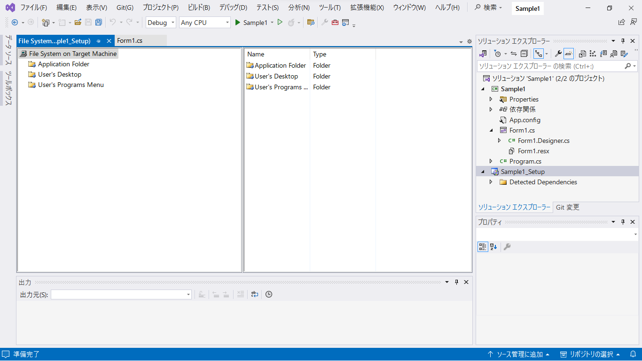Switch to the Git 変更 tab
Image resolution: width=642 pixels, height=361 pixels.
click(x=568, y=207)
